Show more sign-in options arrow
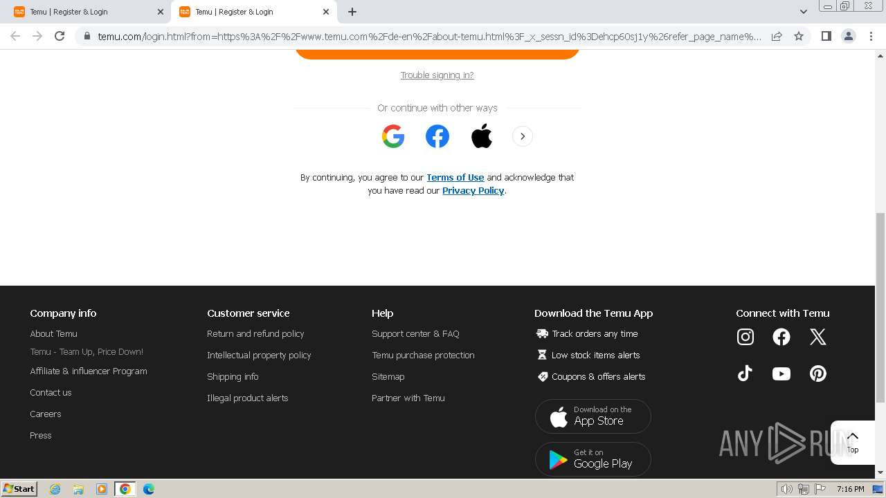Image resolution: width=886 pixels, height=498 pixels. (523, 136)
